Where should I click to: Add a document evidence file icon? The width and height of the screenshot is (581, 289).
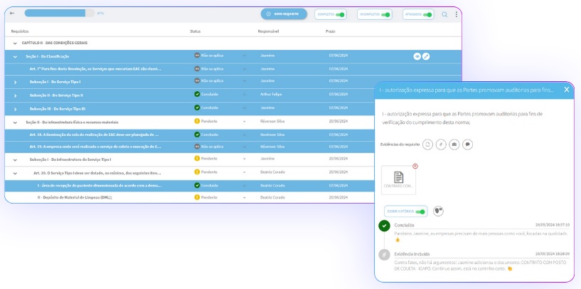[428, 144]
